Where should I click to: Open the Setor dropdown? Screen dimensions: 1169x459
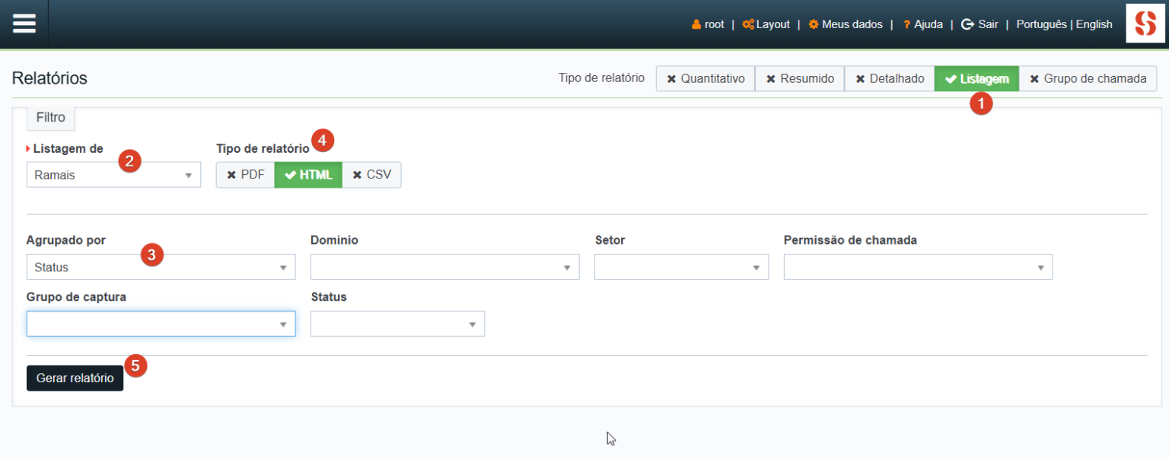pyautogui.click(x=680, y=267)
